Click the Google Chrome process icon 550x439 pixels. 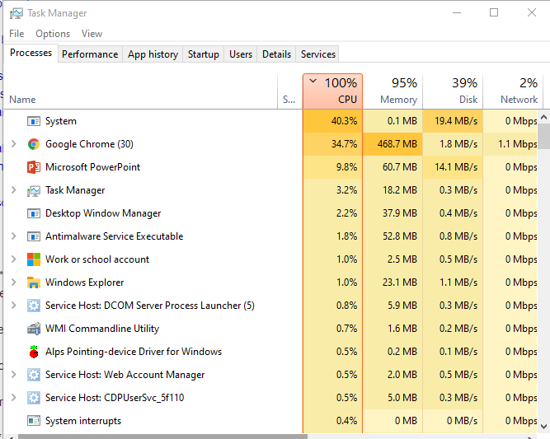click(34, 144)
